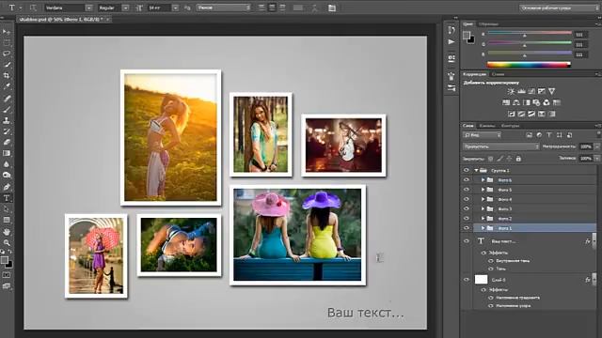Open the anti-aliasing method dropdown
This screenshot has height=338, width=602.
pos(223,8)
